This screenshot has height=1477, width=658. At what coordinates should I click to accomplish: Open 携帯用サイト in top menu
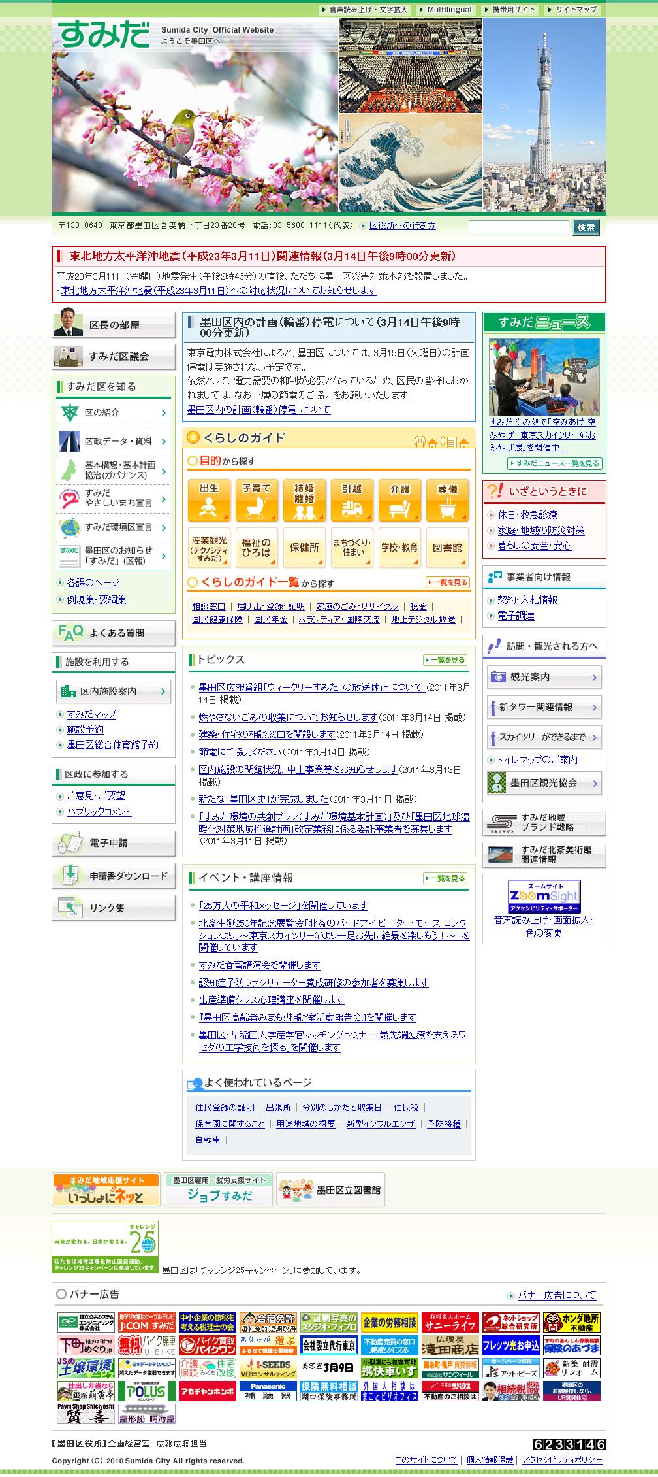tap(510, 10)
